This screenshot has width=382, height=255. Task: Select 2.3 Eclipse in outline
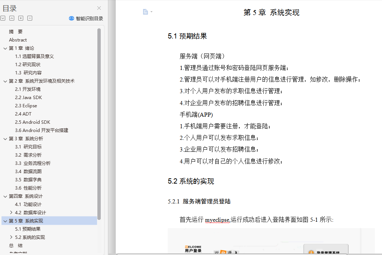(x=26, y=106)
